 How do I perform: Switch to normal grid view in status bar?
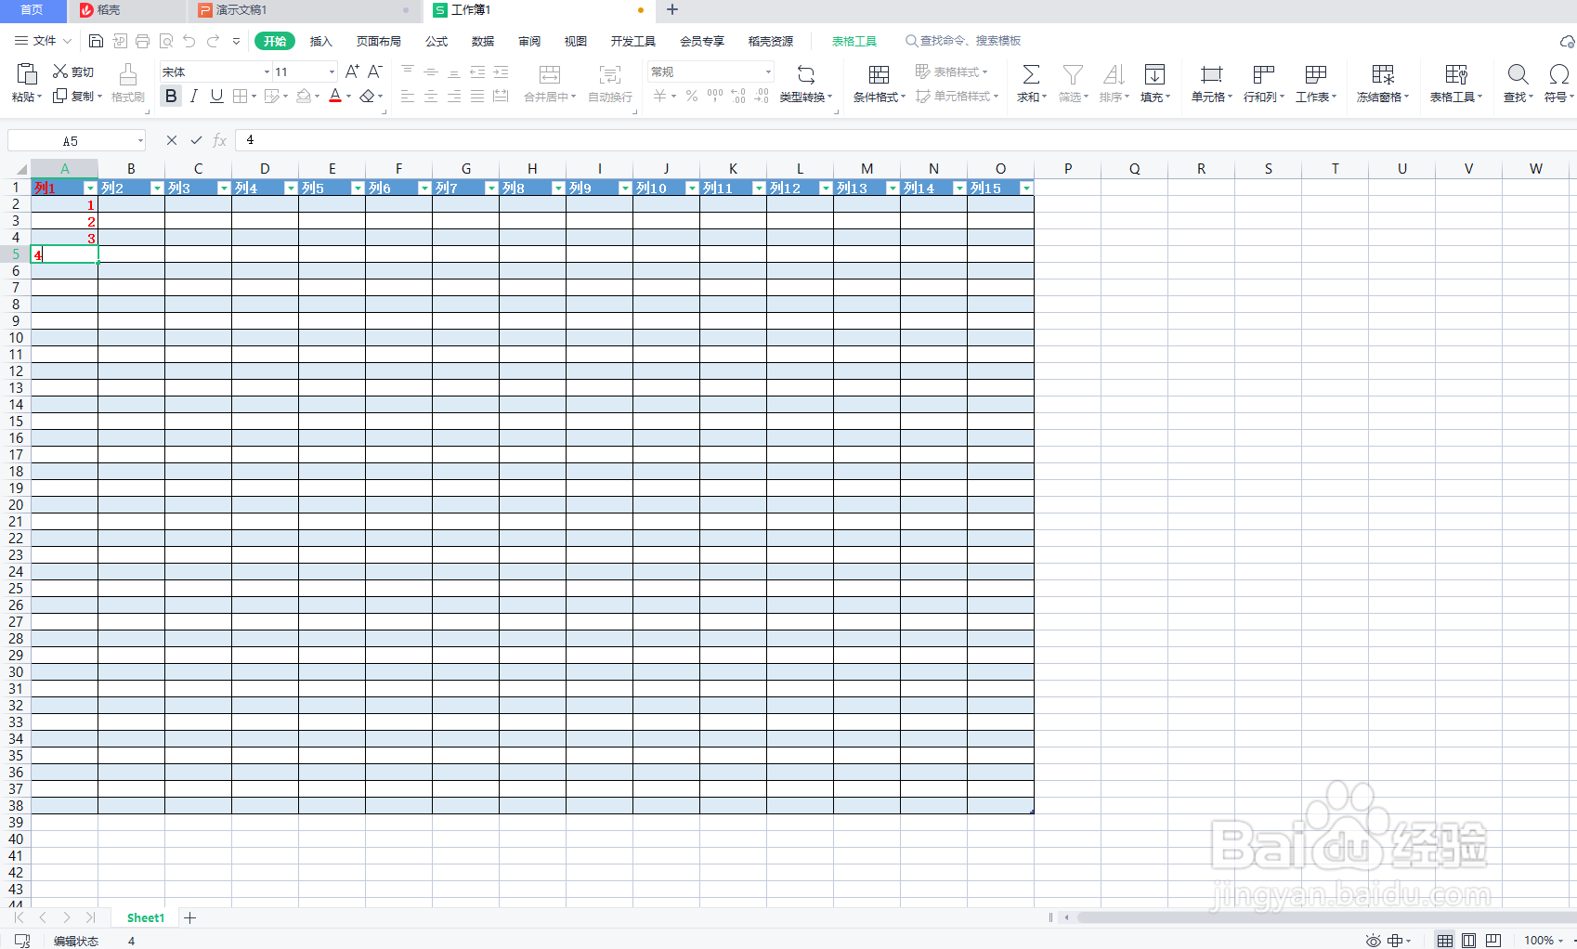click(x=1445, y=941)
